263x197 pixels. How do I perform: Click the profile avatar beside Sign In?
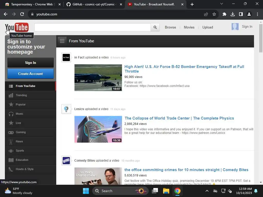point(235,27)
